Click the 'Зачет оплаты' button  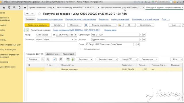[145, 25]
